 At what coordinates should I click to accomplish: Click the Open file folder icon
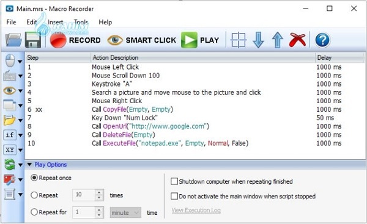[x=13, y=40]
